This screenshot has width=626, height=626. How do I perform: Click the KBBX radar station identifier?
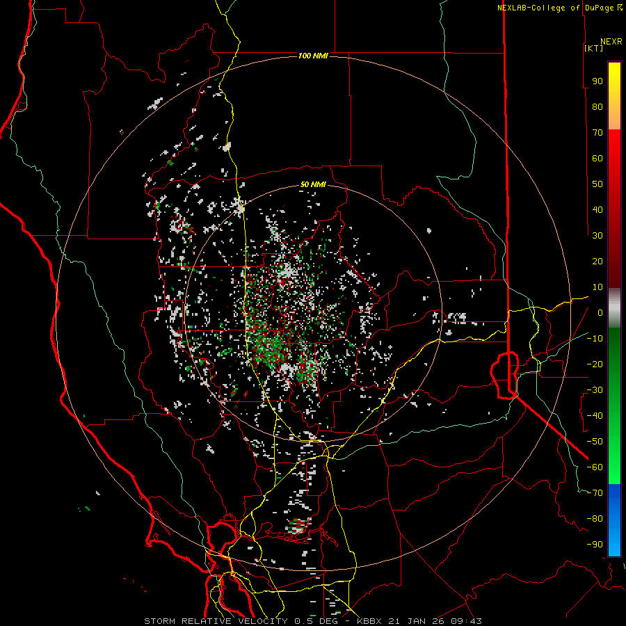pos(369,621)
